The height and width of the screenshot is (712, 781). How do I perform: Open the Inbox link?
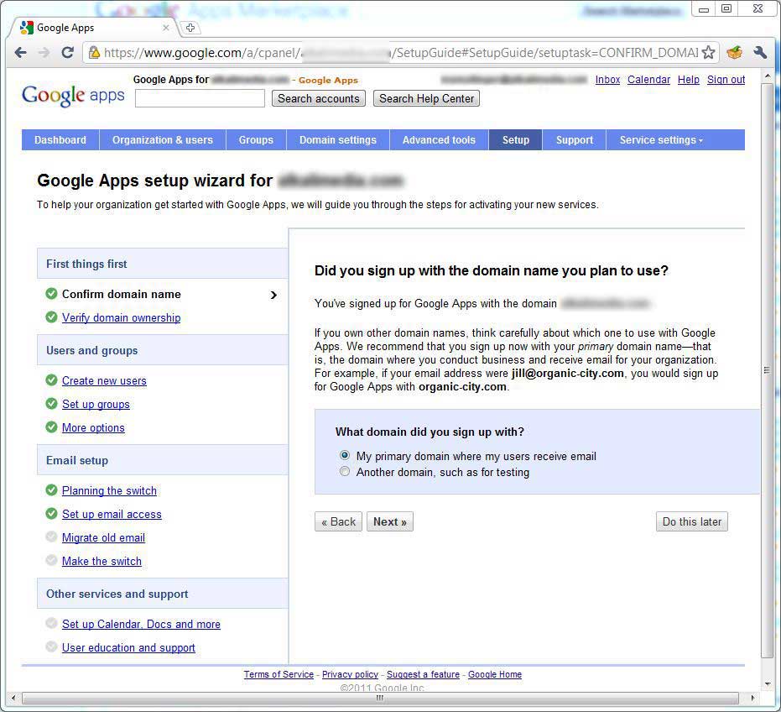point(607,79)
